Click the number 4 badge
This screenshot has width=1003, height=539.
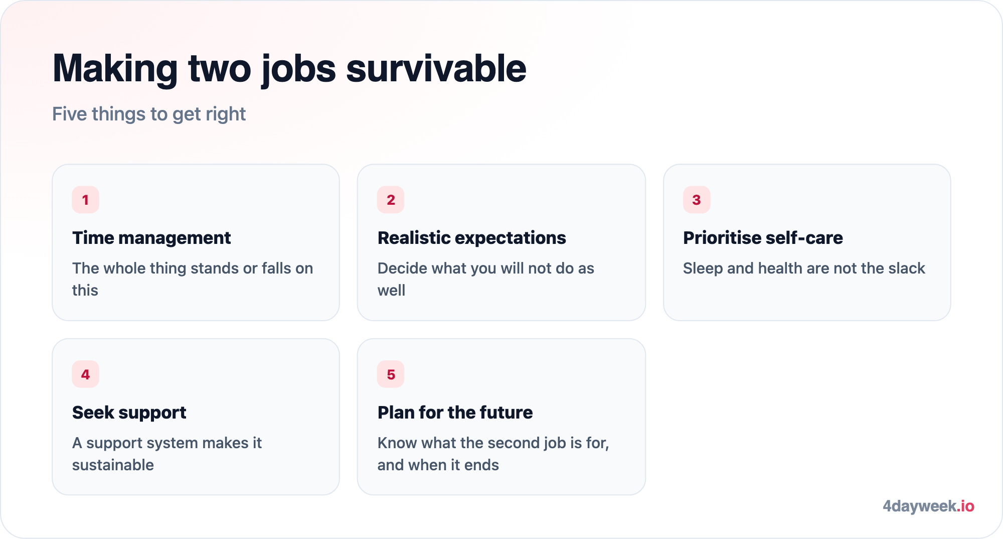click(85, 374)
